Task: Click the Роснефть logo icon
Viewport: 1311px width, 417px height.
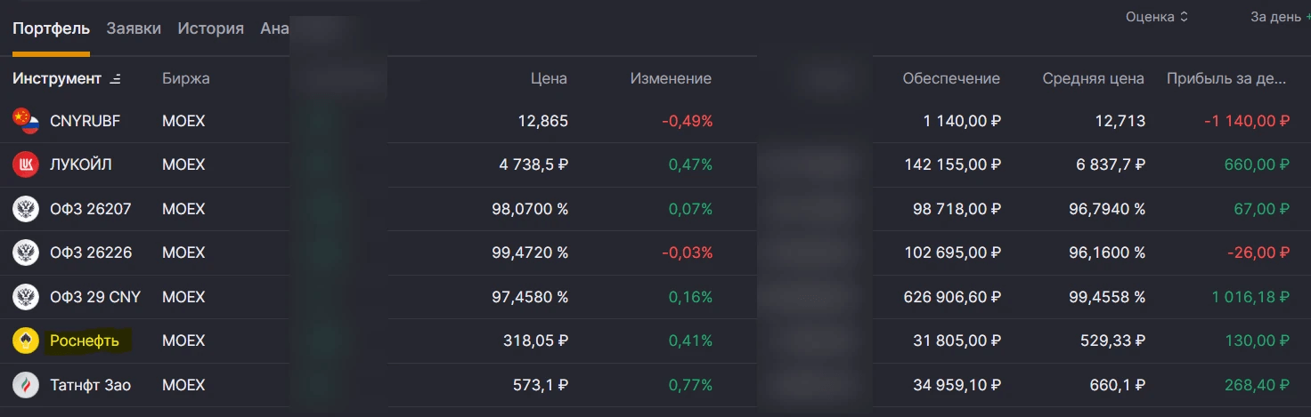Action: pyautogui.click(x=26, y=341)
